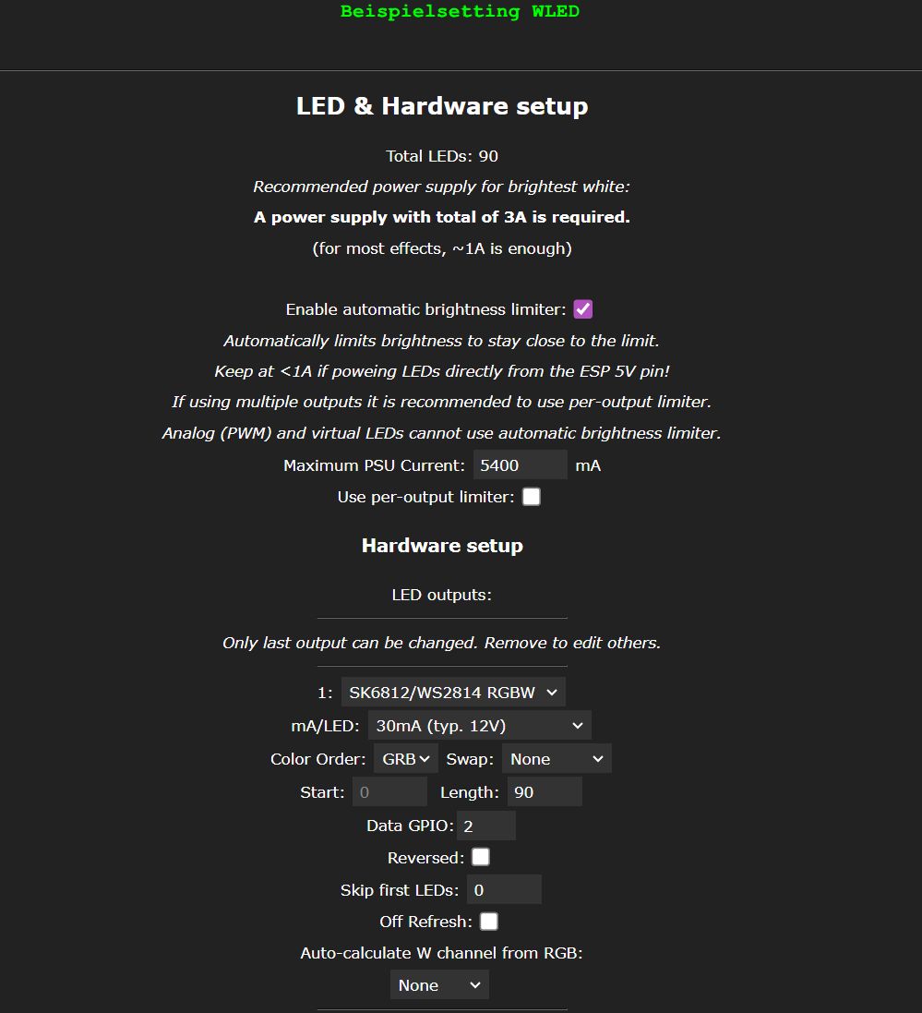This screenshot has width=922, height=1013.
Task: Click the bold 3A power supply notice
Action: point(442,218)
